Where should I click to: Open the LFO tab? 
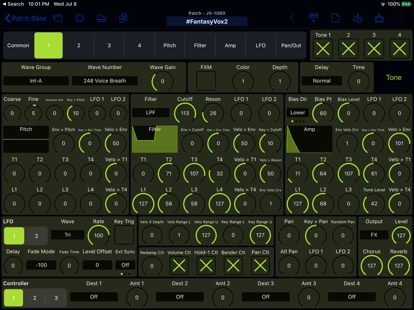pyautogui.click(x=261, y=45)
